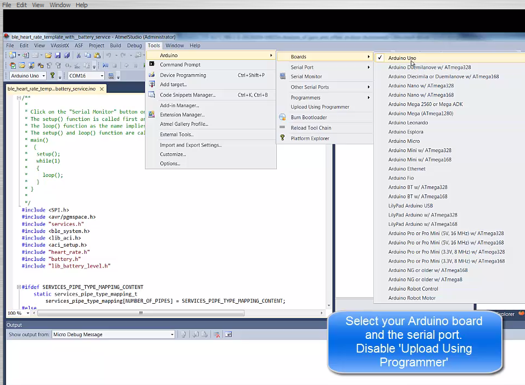Open the outer Help menu at top
The height and width of the screenshot is (385, 525).
[81, 5]
